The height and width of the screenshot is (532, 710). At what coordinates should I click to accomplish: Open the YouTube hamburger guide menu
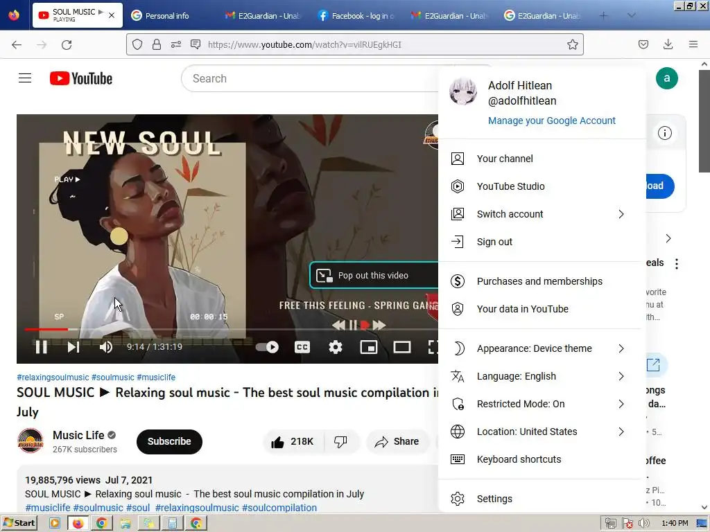(25, 78)
